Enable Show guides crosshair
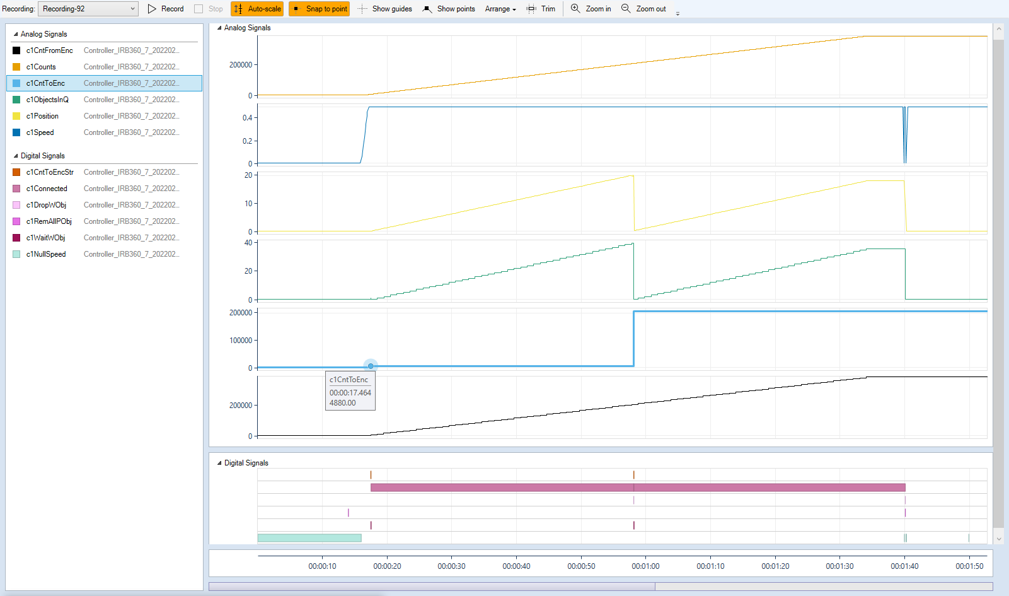Screen dimensions: 1009x596 tap(384, 9)
